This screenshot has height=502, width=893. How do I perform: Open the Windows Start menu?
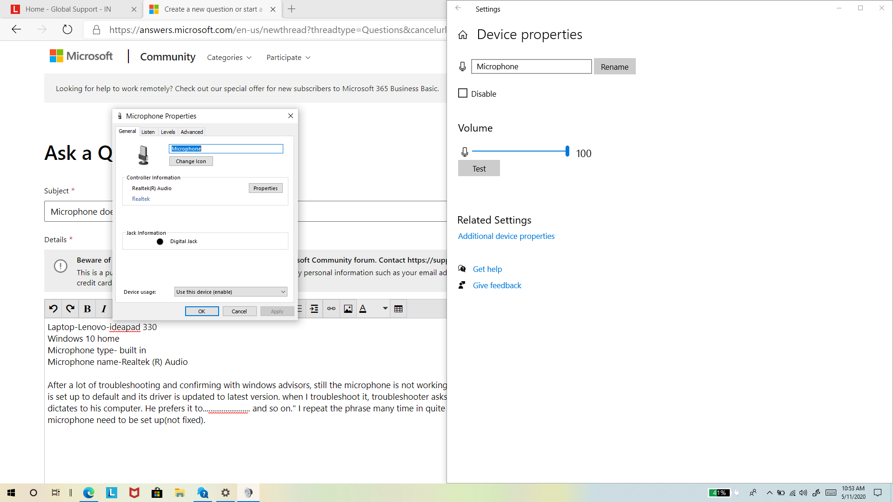(11, 493)
